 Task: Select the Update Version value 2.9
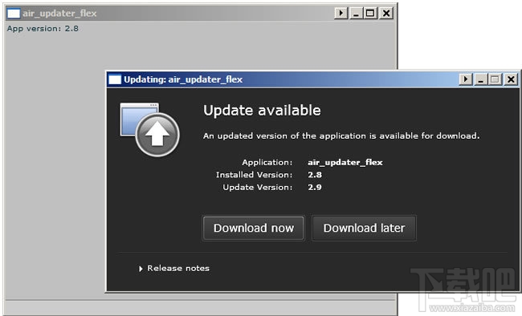point(315,187)
